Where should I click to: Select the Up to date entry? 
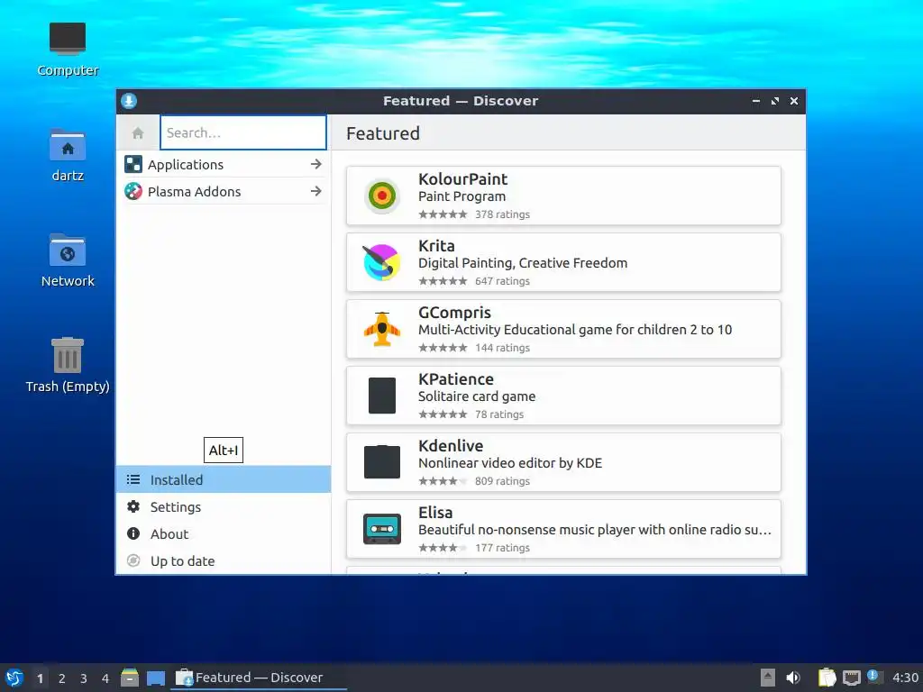pyautogui.click(x=224, y=560)
